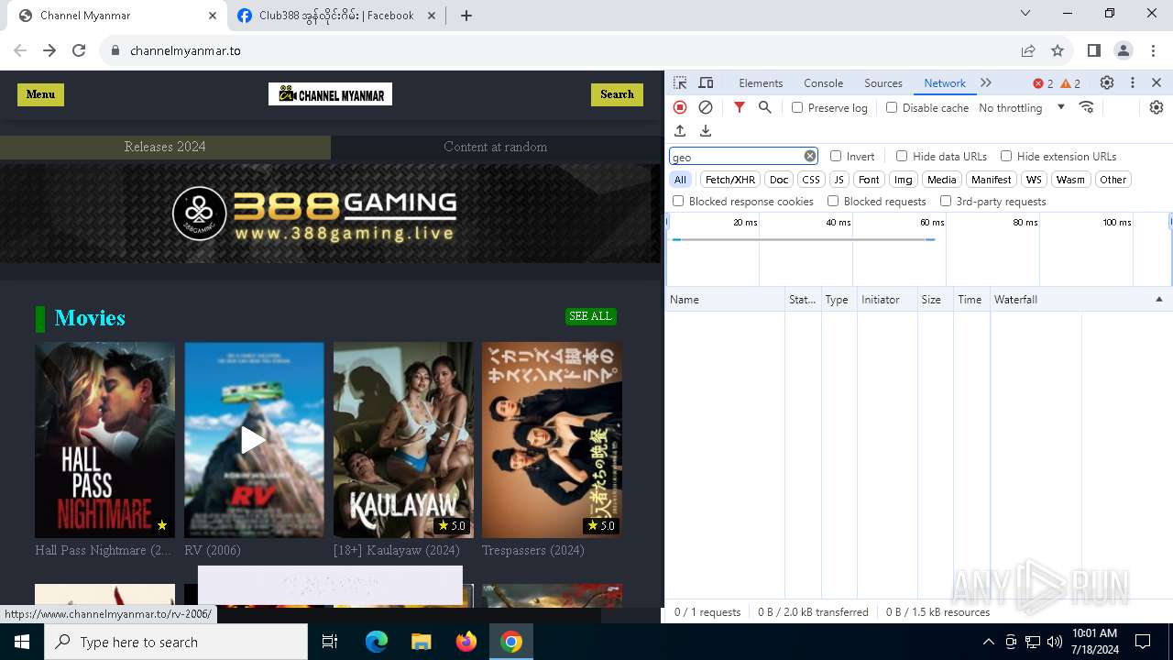Viewport: 1173px width, 660px height.
Task: Filter requests by Fetch/XHR
Action: coord(730,180)
